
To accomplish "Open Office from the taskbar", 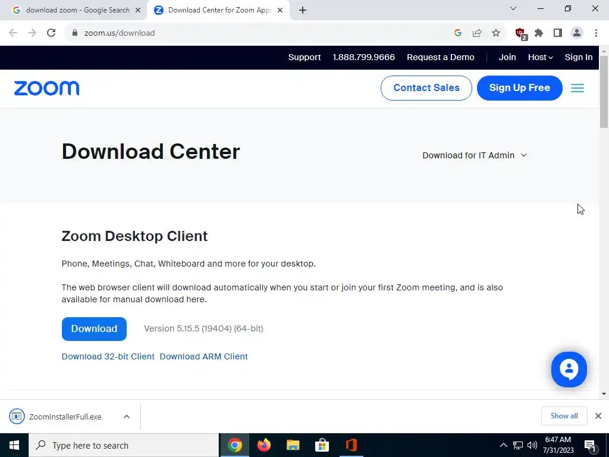I will coord(351,445).
